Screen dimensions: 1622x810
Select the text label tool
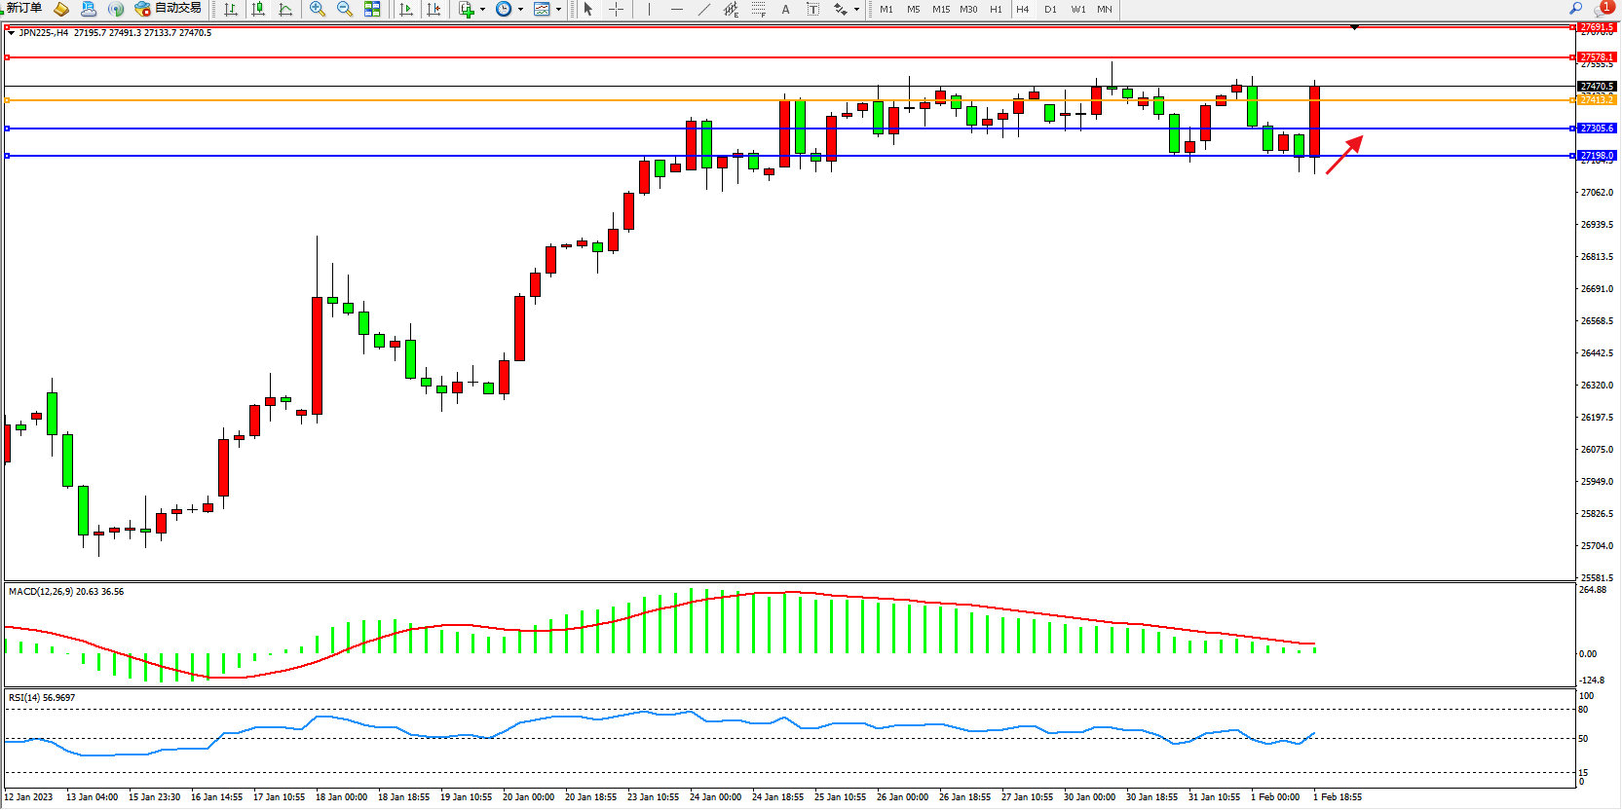click(785, 9)
